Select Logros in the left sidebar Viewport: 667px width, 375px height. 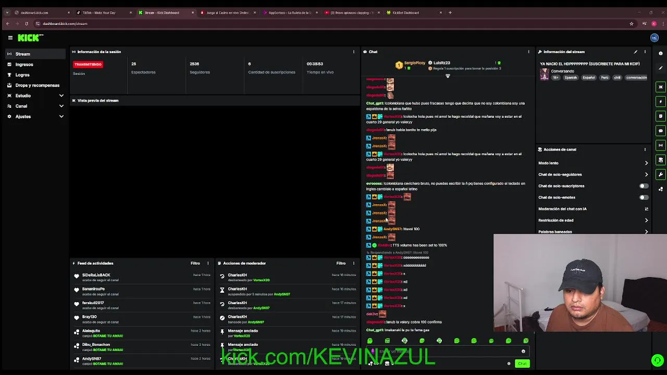(x=35, y=75)
